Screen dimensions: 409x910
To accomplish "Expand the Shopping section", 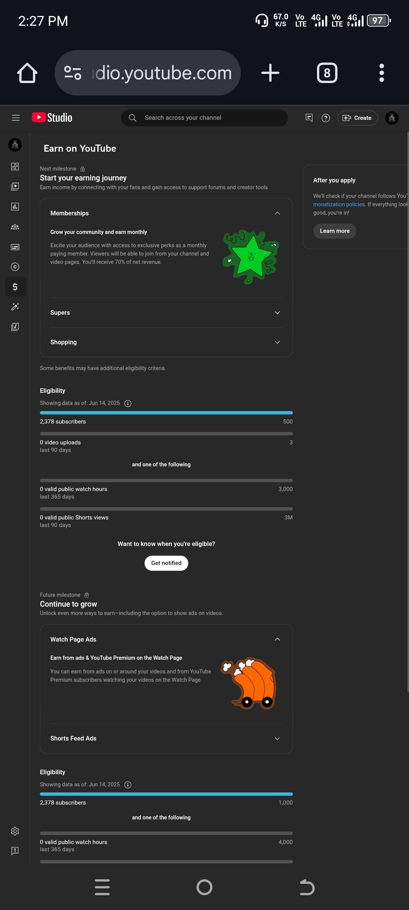I will 277,342.
